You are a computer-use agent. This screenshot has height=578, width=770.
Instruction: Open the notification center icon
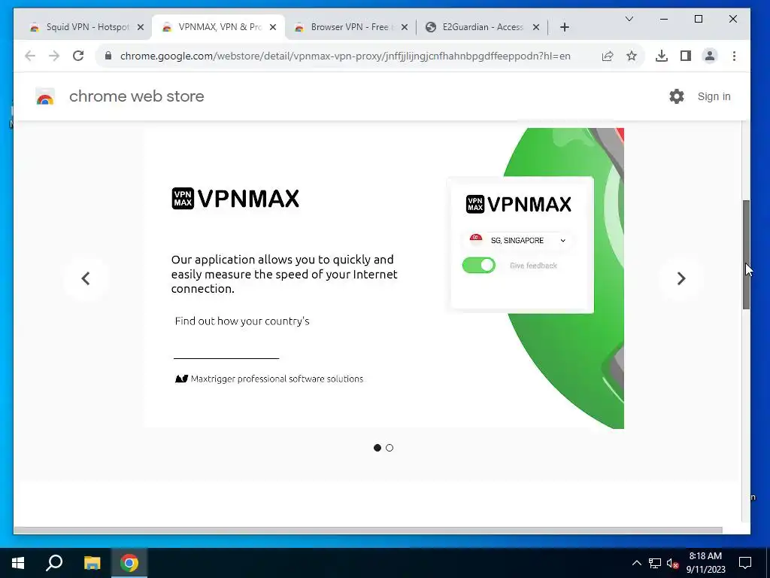coord(745,563)
